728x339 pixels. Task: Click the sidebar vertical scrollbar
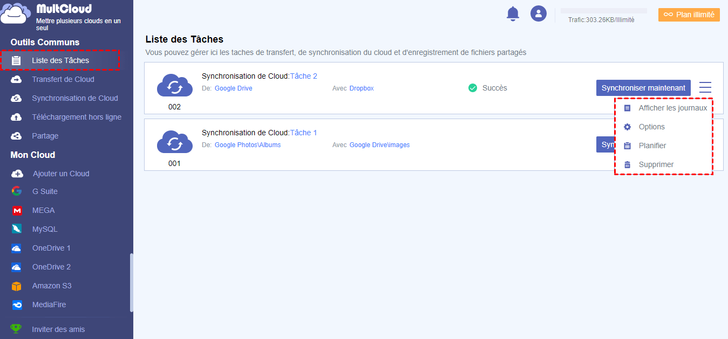pyautogui.click(x=131, y=282)
